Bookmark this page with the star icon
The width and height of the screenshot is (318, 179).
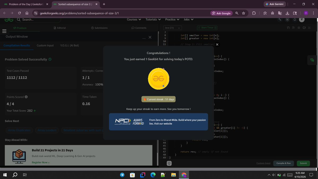(x=244, y=13)
